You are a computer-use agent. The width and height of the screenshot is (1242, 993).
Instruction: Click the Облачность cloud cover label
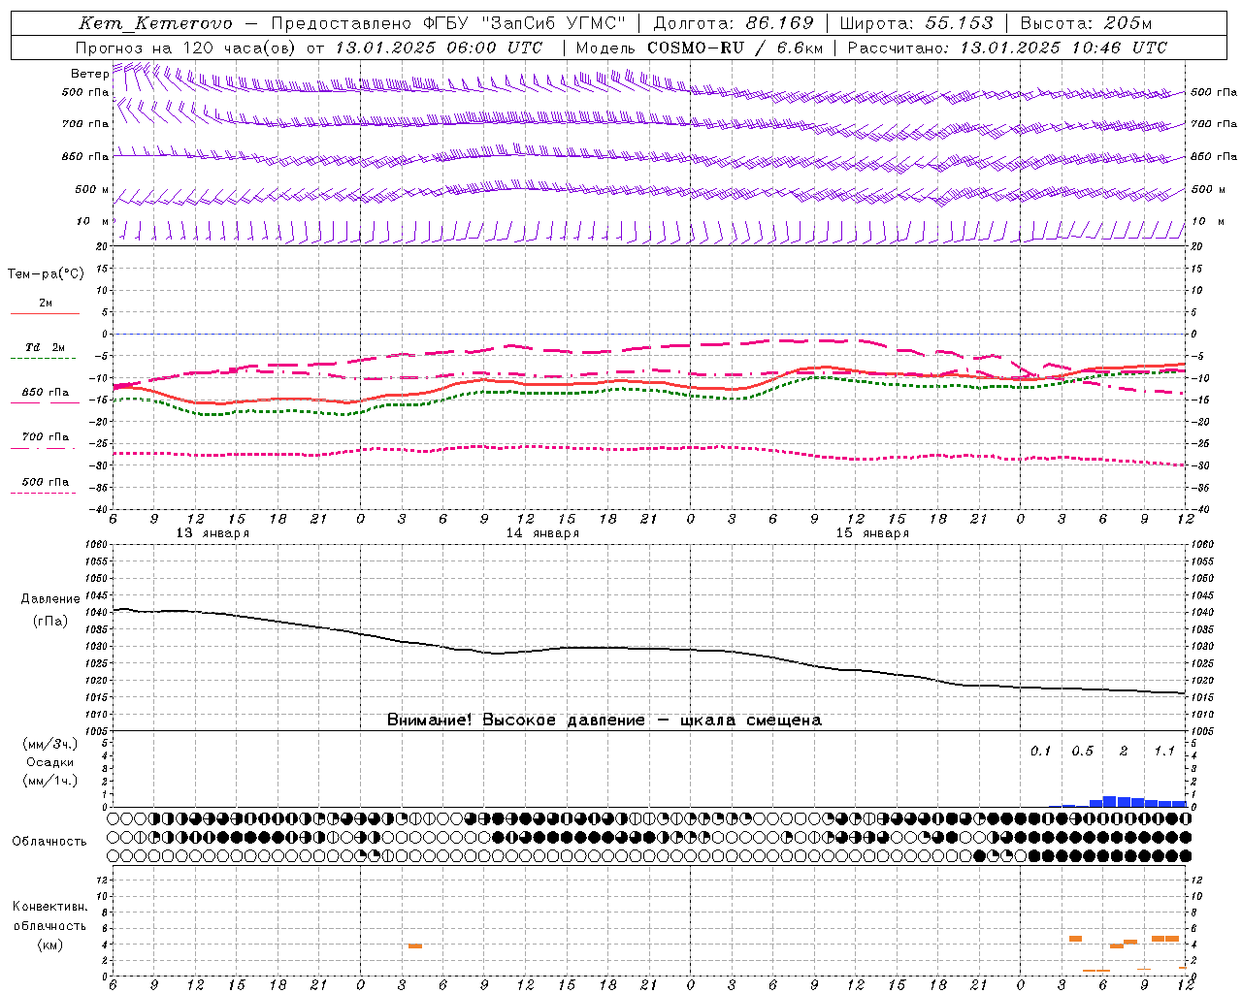pos(49,842)
